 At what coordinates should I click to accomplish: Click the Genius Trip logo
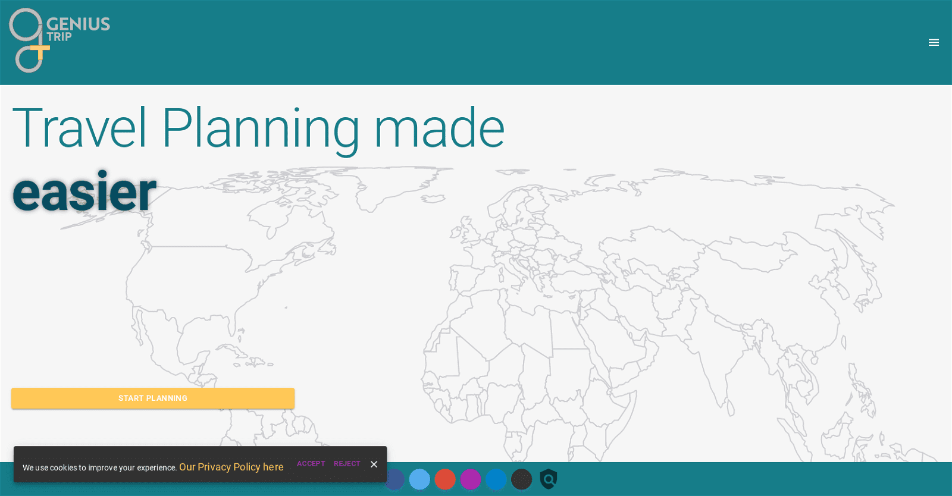point(59,40)
